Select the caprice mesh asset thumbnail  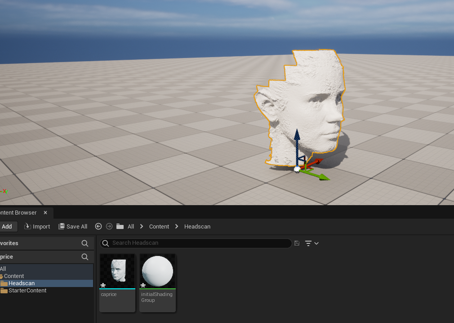pos(117,271)
